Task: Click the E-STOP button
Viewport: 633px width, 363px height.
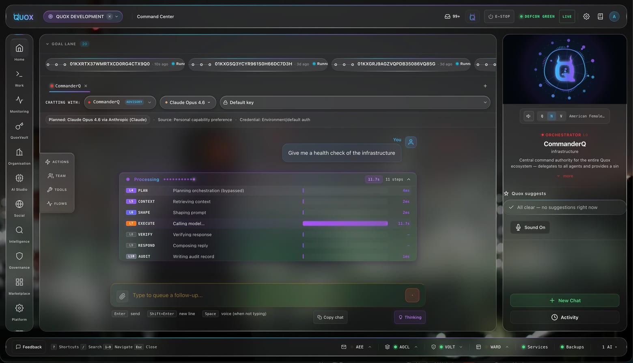Action: [499, 17]
